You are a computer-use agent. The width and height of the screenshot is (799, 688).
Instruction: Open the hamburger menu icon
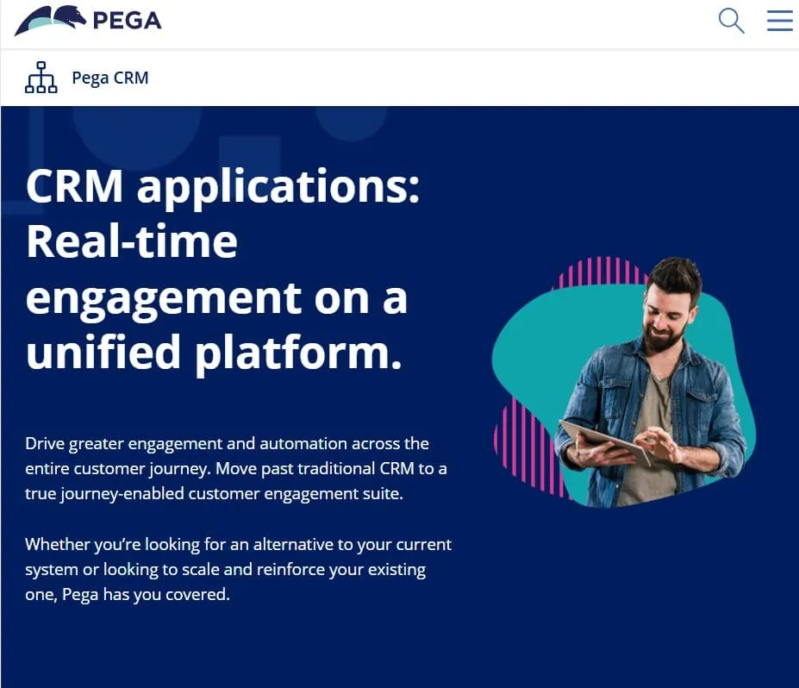coord(780,21)
